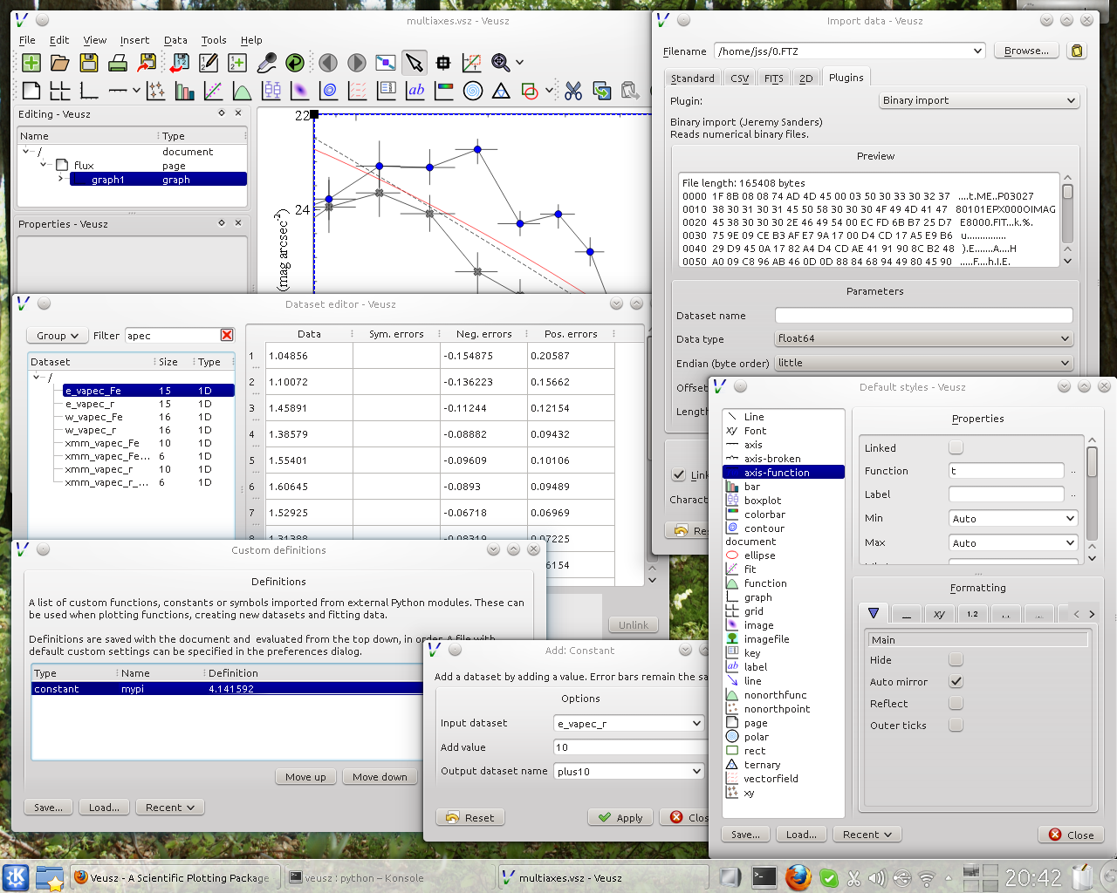This screenshot has height=893, width=1117.
Task: Tick the Linked checkbox in Properties
Action: tap(956, 447)
